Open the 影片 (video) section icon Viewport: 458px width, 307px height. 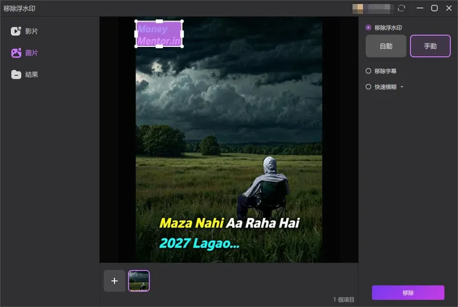tap(15, 32)
